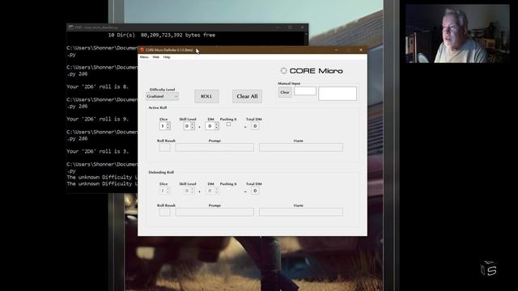This screenshot has width=518, height=291.
Task: Click the Active Roll Prompt field
Action: tap(214, 147)
